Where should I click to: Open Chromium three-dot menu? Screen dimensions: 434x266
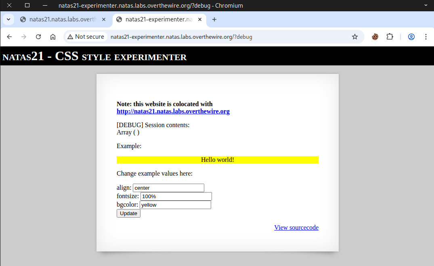click(x=426, y=37)
